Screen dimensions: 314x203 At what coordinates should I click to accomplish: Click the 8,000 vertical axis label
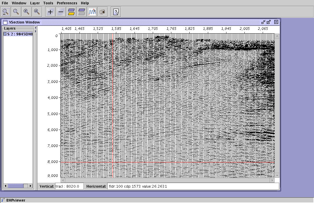(52, 162)
